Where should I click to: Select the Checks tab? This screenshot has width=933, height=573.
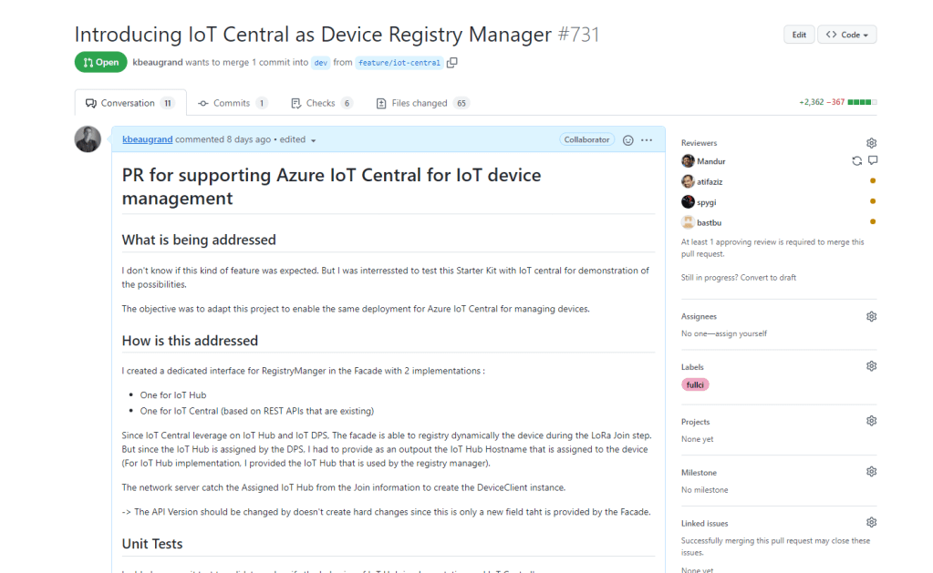point(321,103)
